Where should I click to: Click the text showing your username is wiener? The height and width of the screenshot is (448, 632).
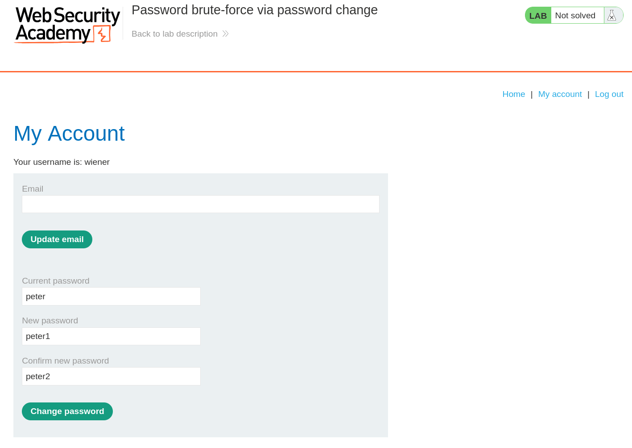click(x=61, y=162)
